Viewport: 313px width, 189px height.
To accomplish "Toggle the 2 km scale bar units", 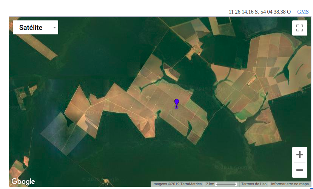I will pyautogui.click(x=222, y=184).
